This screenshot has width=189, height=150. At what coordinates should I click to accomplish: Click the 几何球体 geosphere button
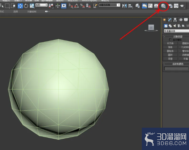tap(184, 47)
